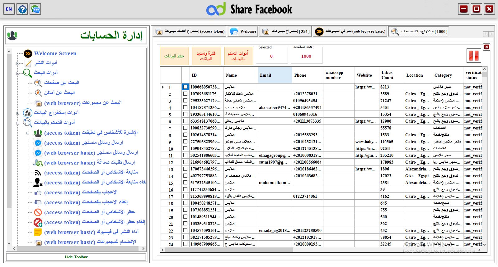Click the chart icon beside أدوات إستخراج البيانات
This screenshot has height=267, width=498.
[x=28, y=113]
